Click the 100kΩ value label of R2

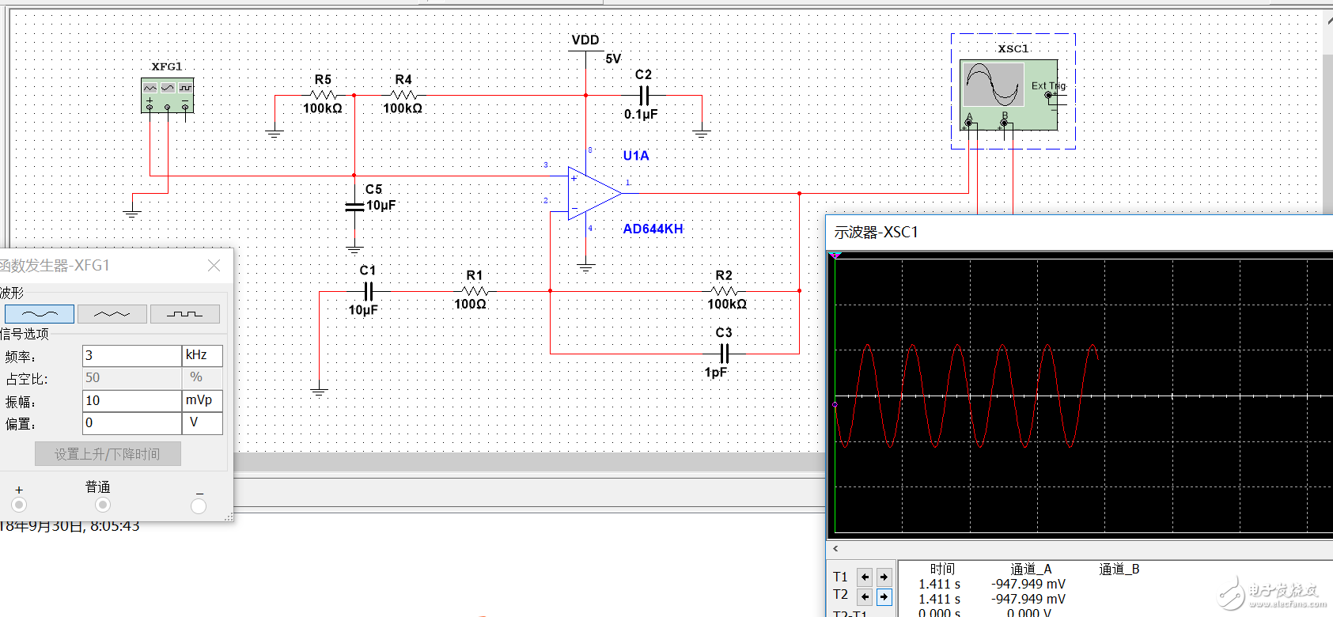pyautogui.click(x=727, y=305)
